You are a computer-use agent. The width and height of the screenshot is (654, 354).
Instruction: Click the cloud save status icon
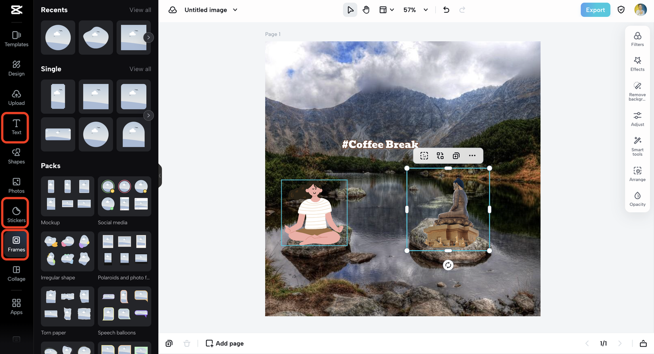coord(173,10)
